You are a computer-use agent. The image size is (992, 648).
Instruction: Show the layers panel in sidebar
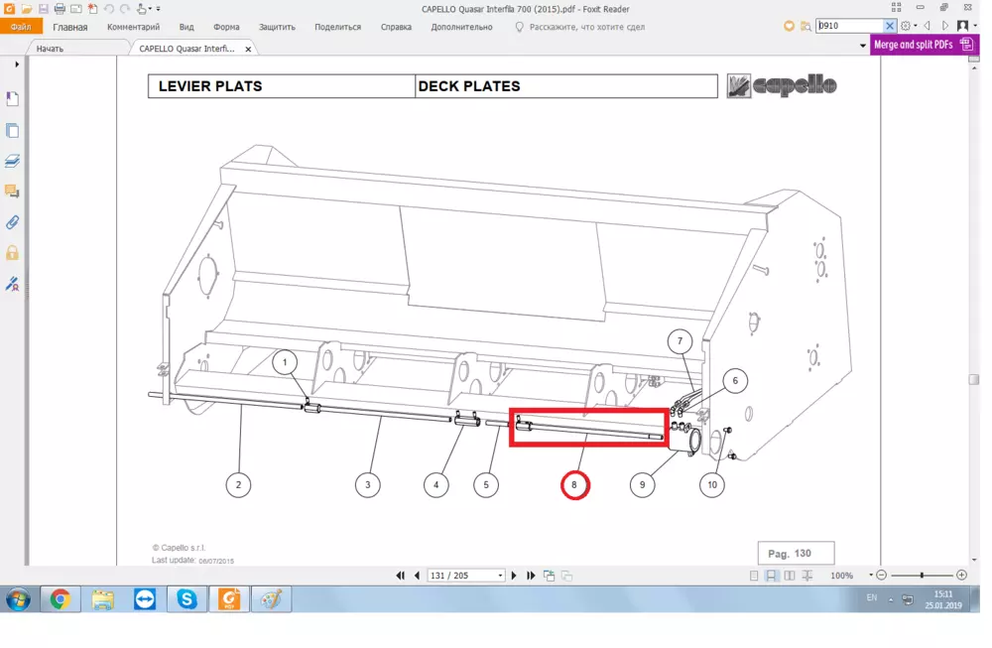(x=13, y=161)
